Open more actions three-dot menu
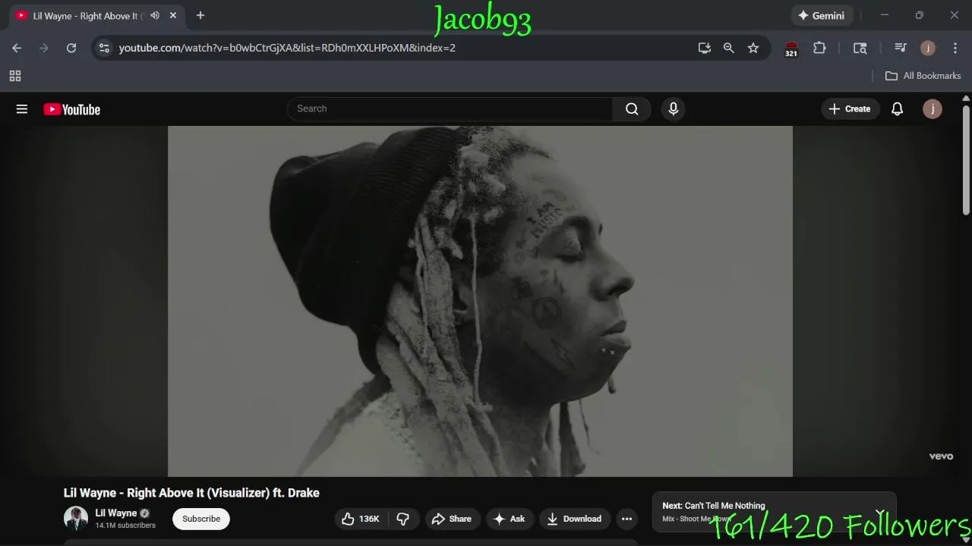972x546 pixels. tap(626, 519)
